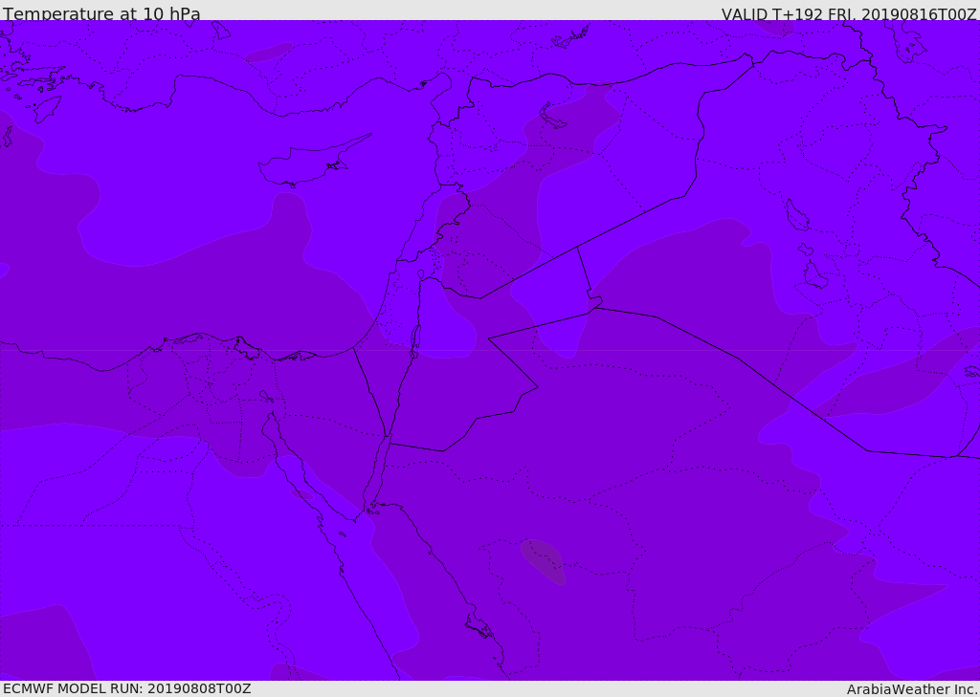Click the 'Temperature at 10 hPa' title text
This screenshot has height=697, width=980.
pyautogui.click(x=101, y=13)
